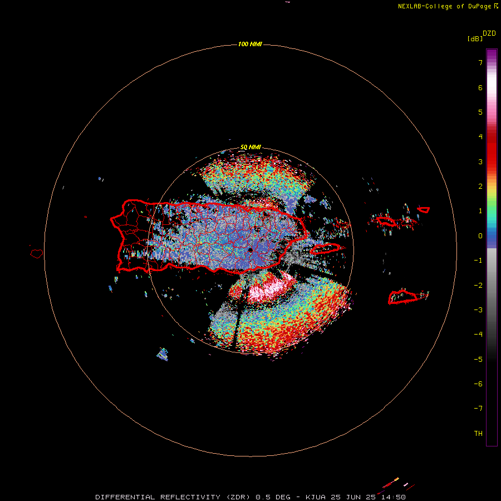Click the (ZDR) abbreviation in the bottom caption
501x501 pixels.
[238, 497]
